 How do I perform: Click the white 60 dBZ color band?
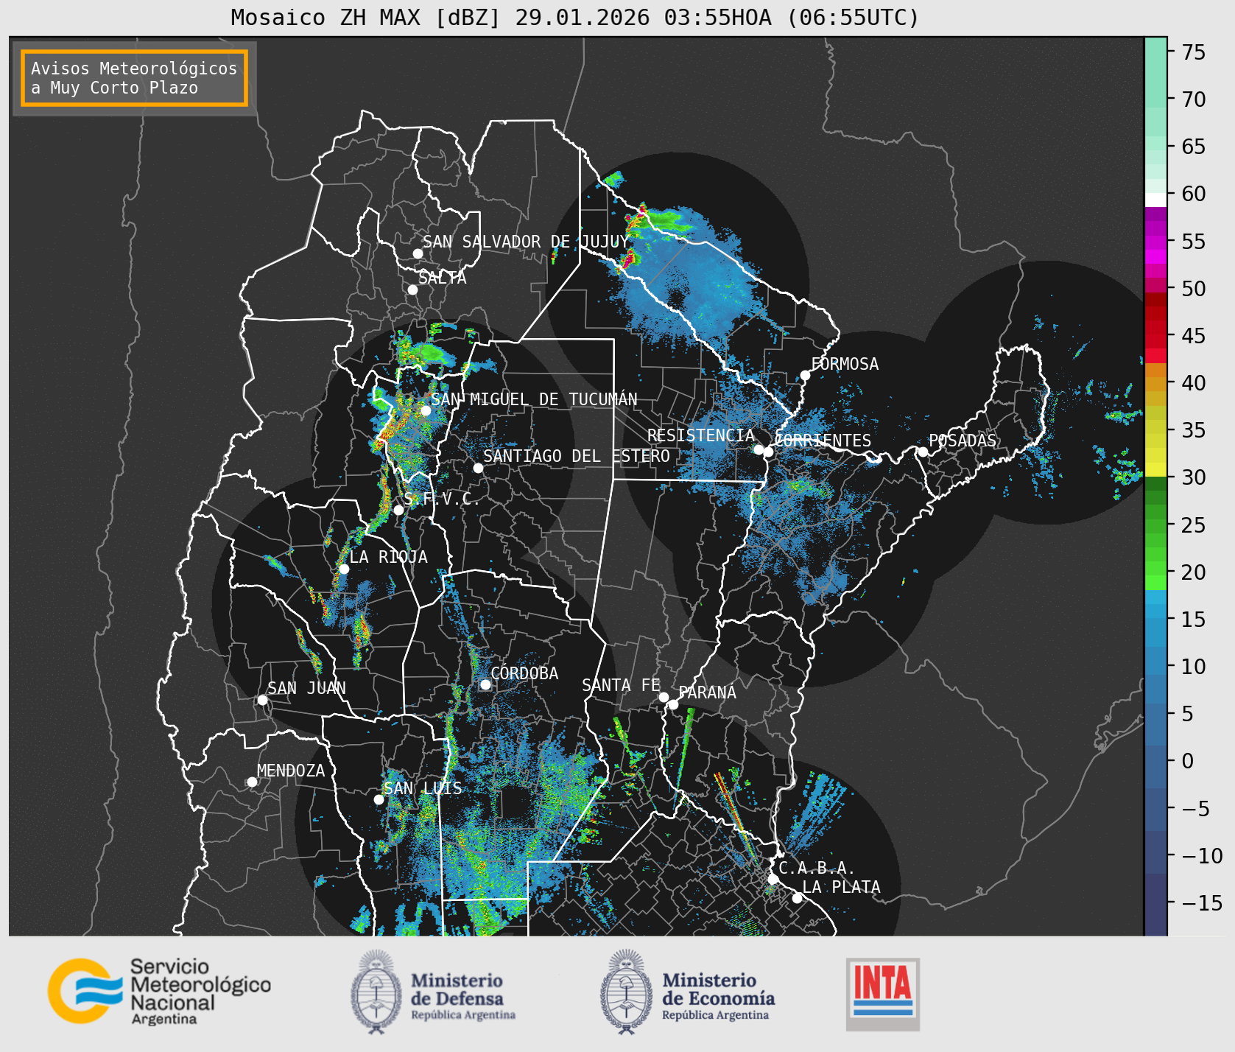pos(1155,200)
